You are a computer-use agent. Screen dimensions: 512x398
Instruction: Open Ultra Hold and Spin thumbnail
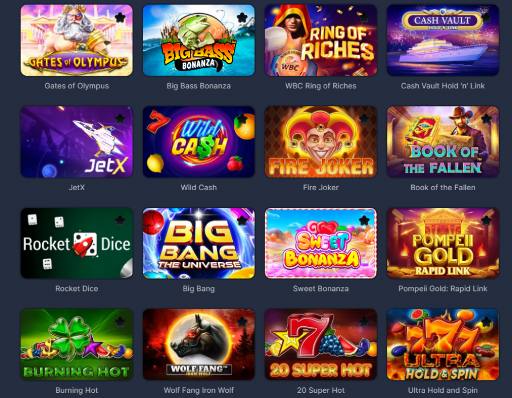[x=443, y=344]
